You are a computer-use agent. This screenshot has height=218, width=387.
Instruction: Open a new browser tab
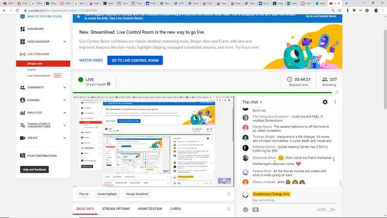pos(346,4)
